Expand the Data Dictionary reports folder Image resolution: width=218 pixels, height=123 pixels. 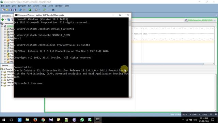[x=2, y=74]
